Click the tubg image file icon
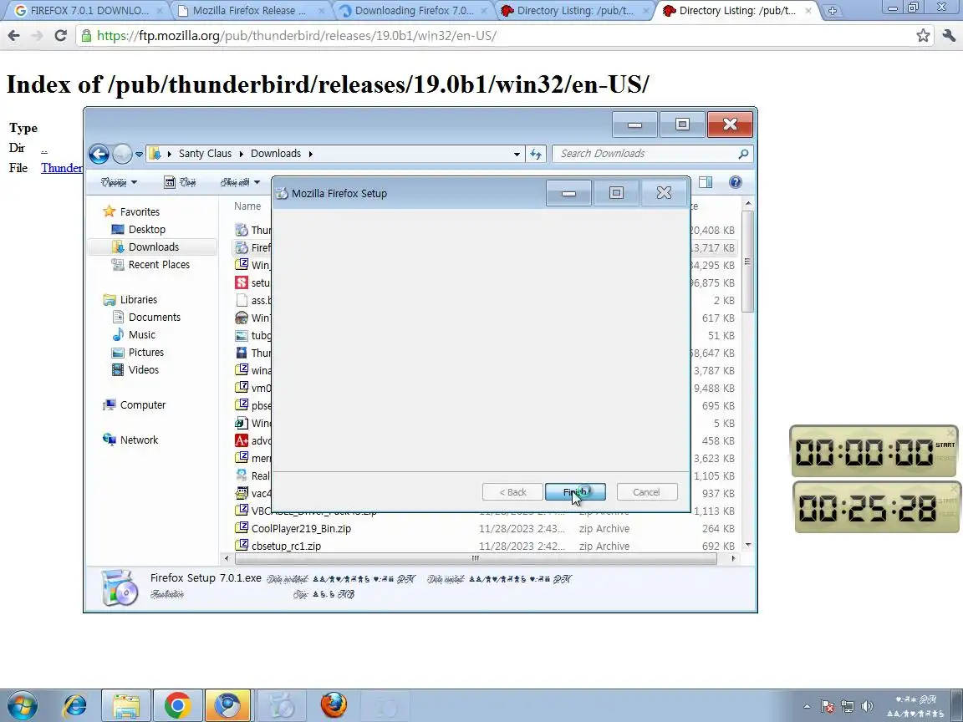This screenshot has height=722, width=963. coord(242,335)
